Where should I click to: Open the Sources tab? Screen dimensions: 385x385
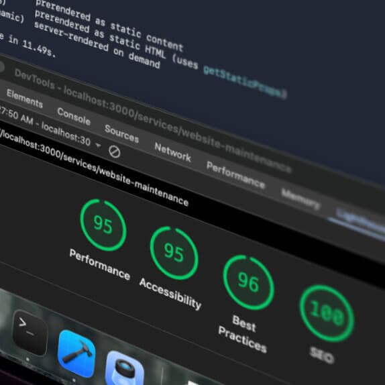[x=122, y=133]
